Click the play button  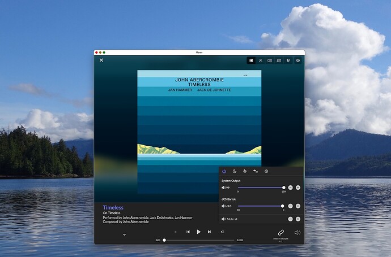pos(198,232)
